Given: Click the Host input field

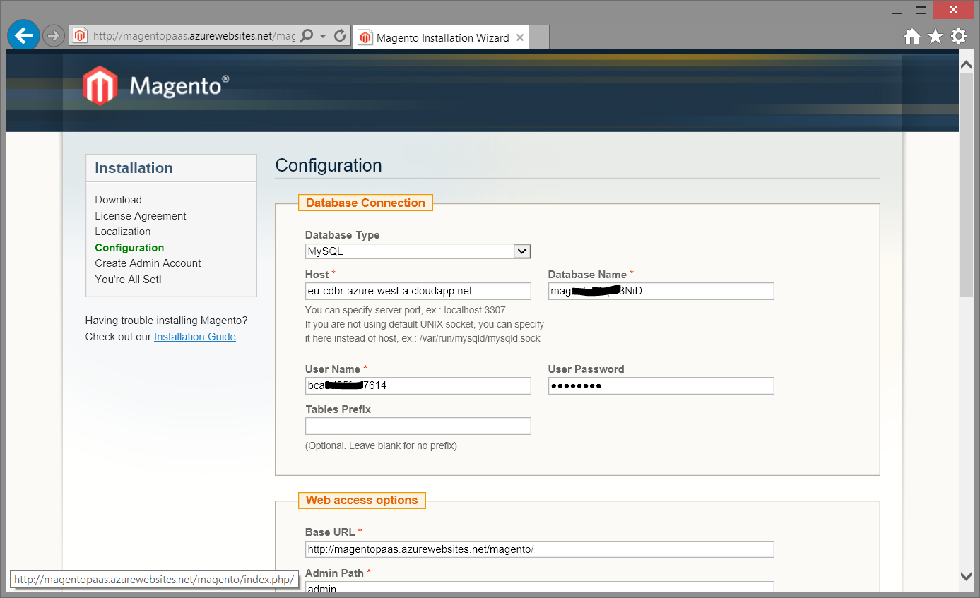Looking at the screenshot, I should click(418, 291).
